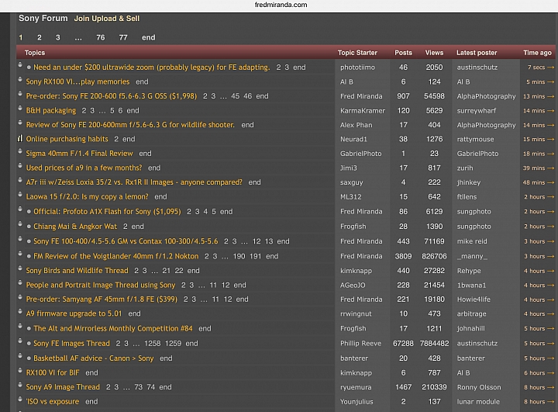Image resolution: width=558 pixels, height=412 pixels.
Task: Click the 'Time ago' column header
Action: (x=537, y=53)
